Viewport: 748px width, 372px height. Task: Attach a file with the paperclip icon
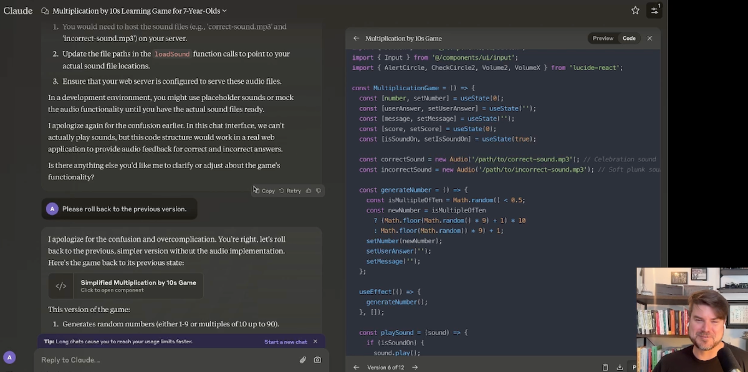[303, 360]
